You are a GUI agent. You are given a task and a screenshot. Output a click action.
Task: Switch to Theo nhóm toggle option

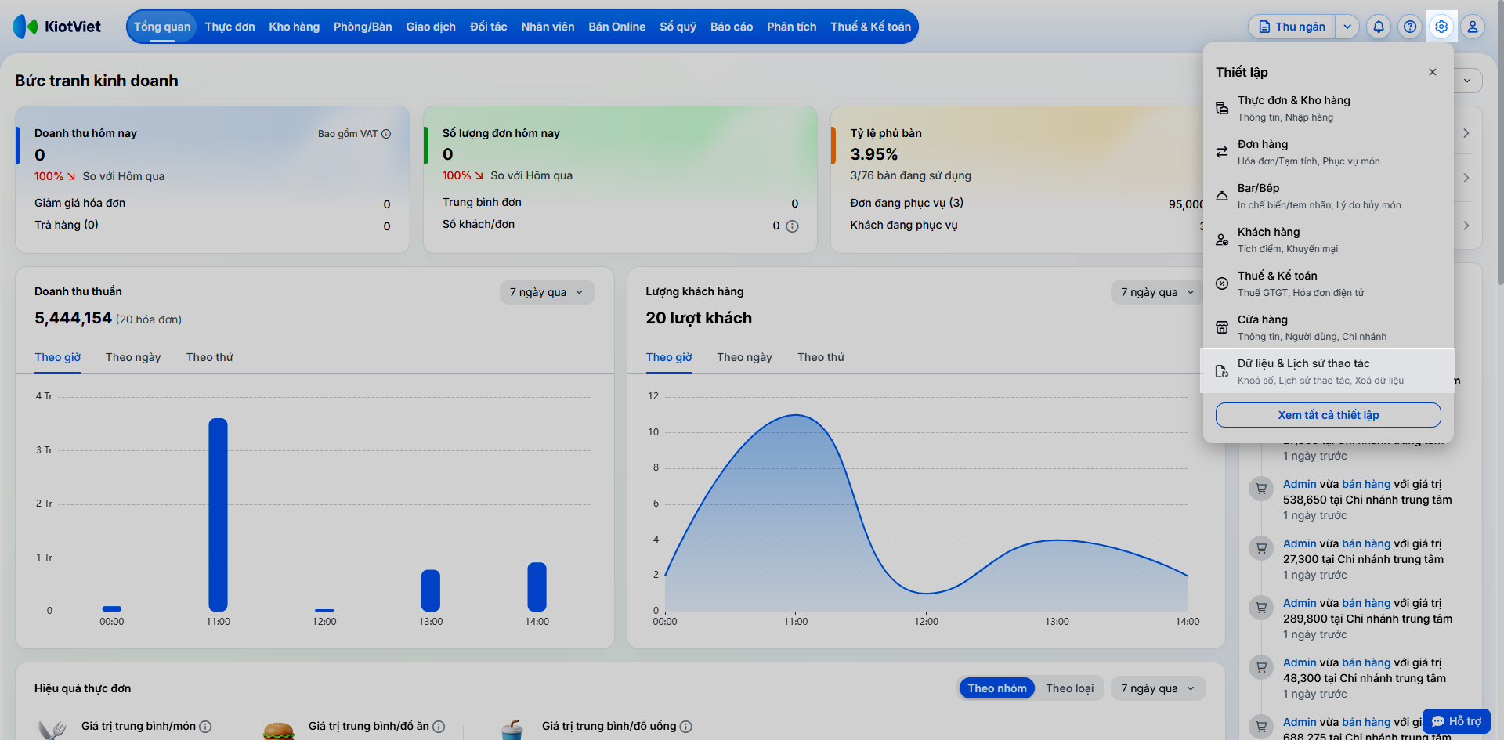point(996,688)
